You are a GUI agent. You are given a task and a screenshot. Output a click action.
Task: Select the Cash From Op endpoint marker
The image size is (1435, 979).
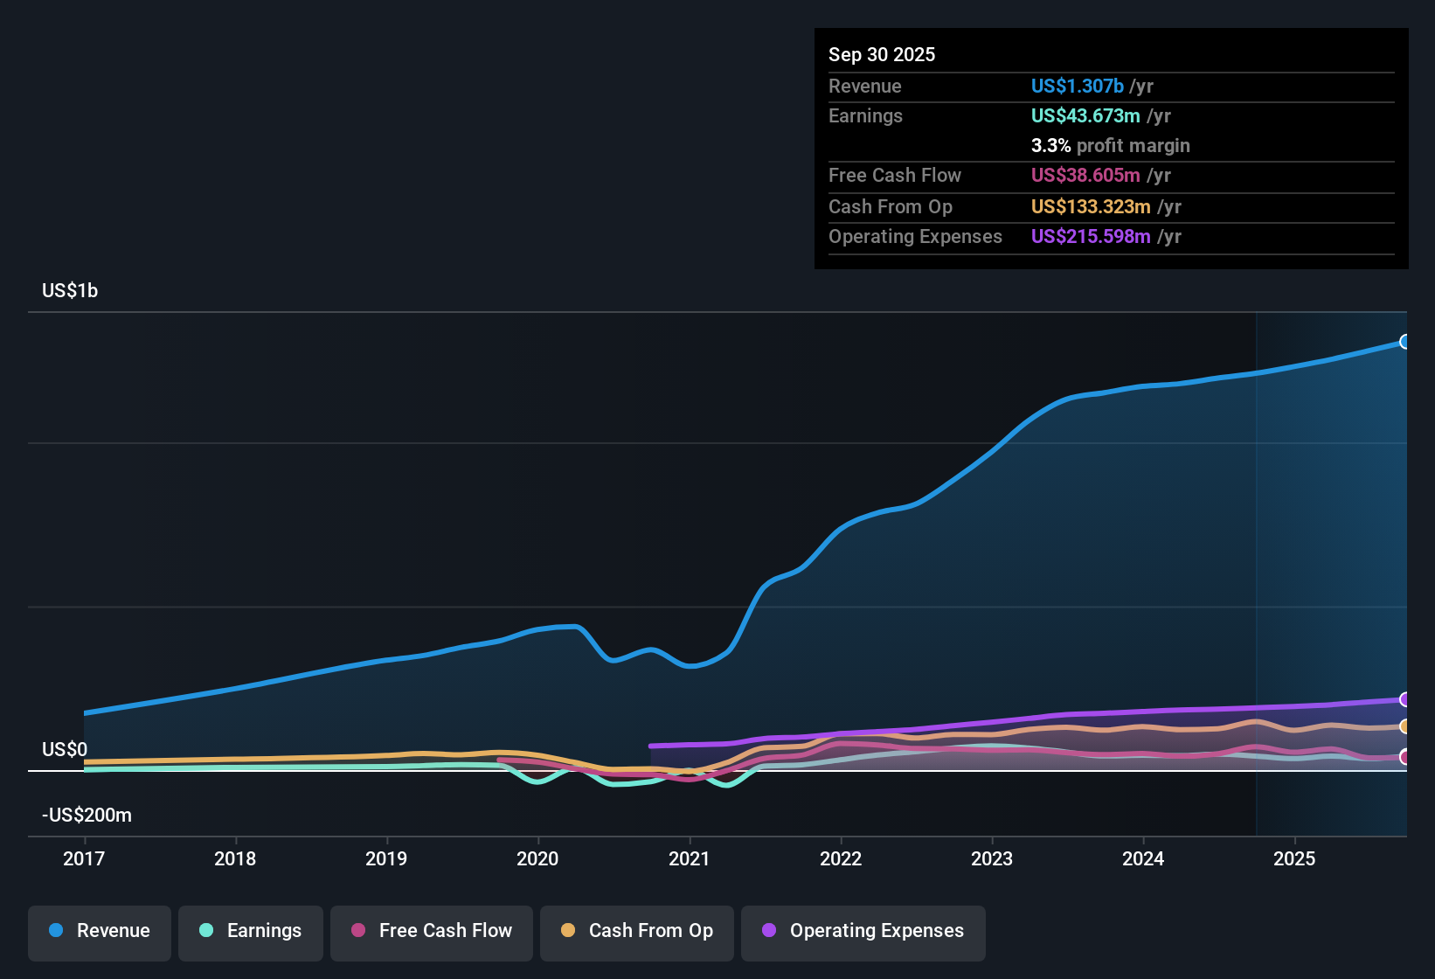tap(1405, 726)
